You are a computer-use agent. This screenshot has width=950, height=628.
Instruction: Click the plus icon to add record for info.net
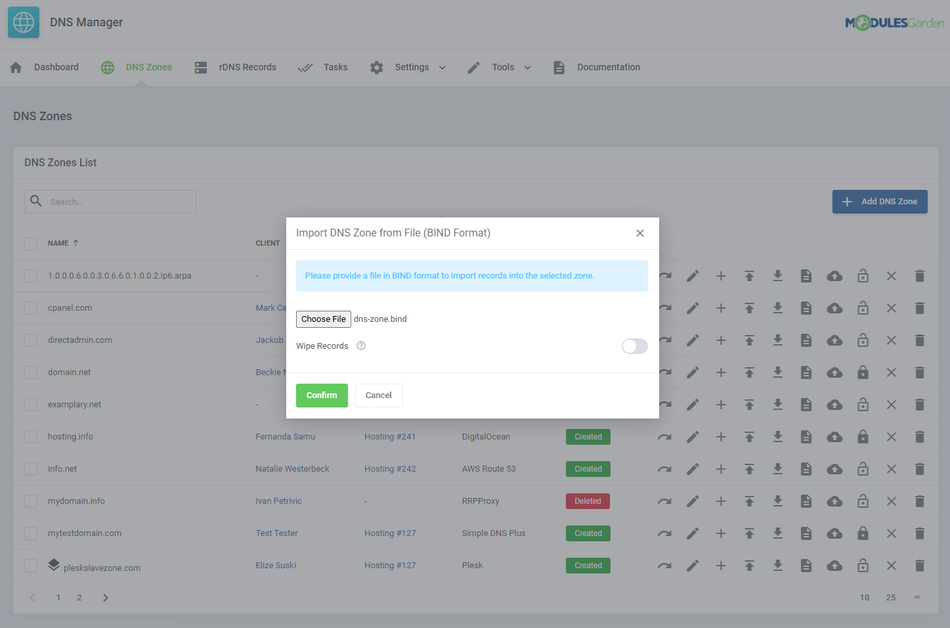tap(721, 468)
